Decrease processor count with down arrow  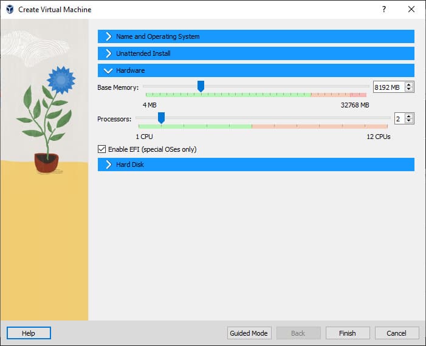(409, 121)
